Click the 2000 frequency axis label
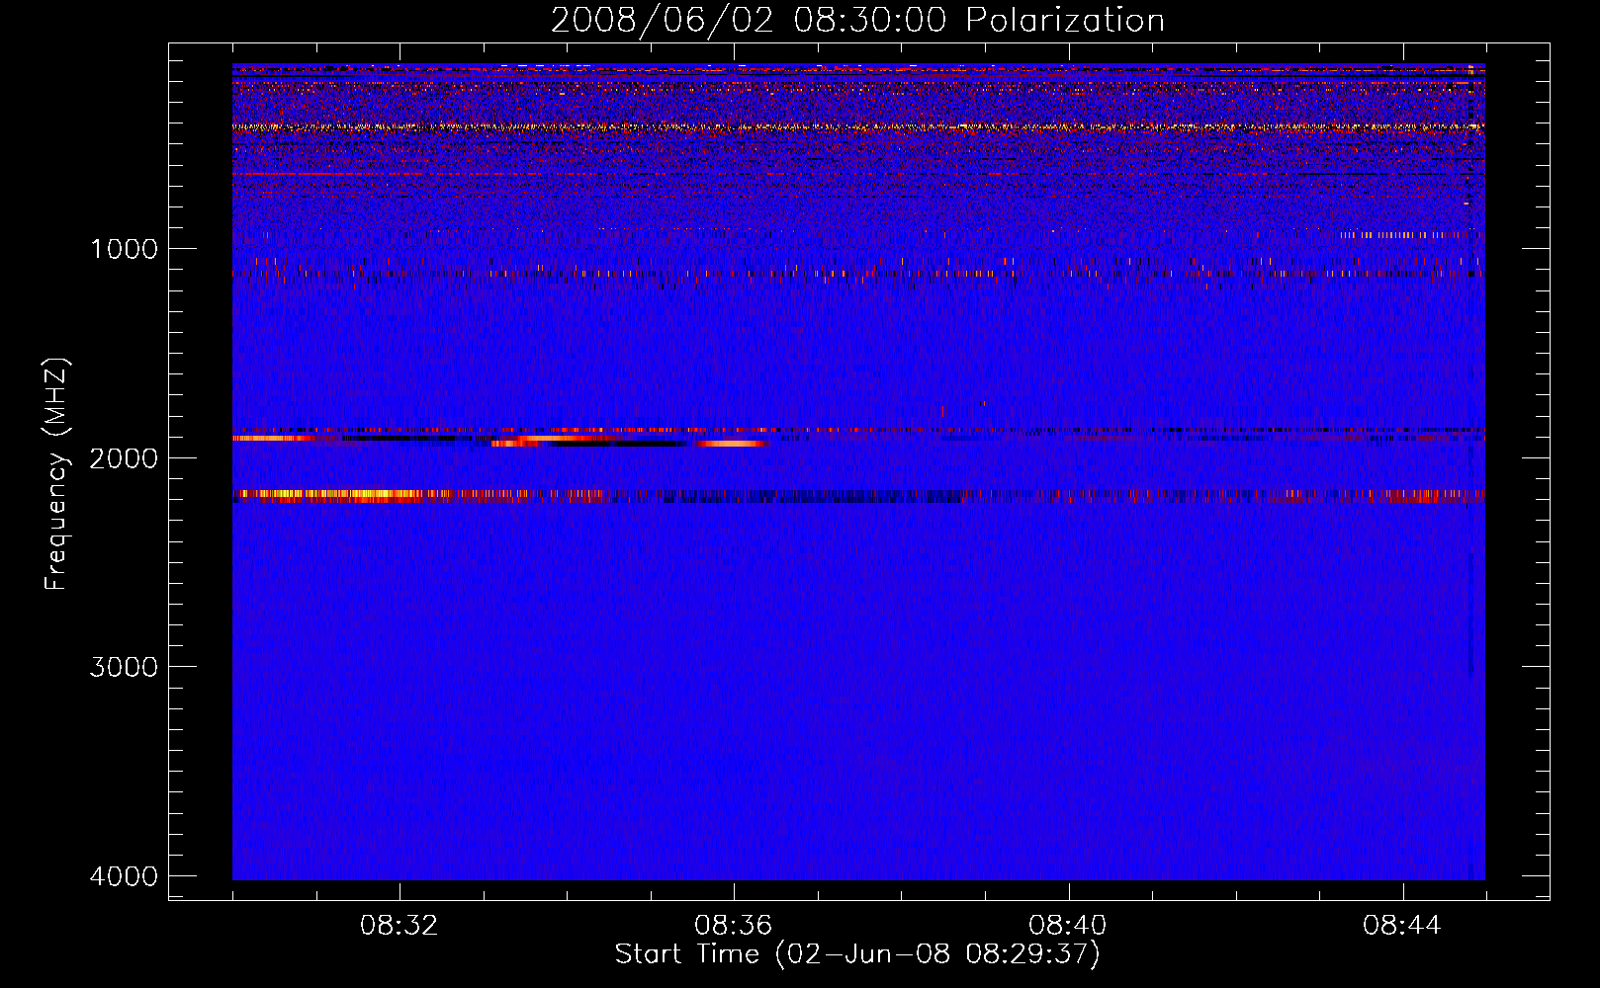 (x=124, y=458)
